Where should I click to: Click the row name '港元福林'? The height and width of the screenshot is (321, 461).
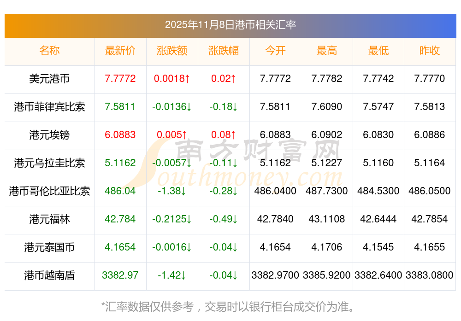pos(49,219)
